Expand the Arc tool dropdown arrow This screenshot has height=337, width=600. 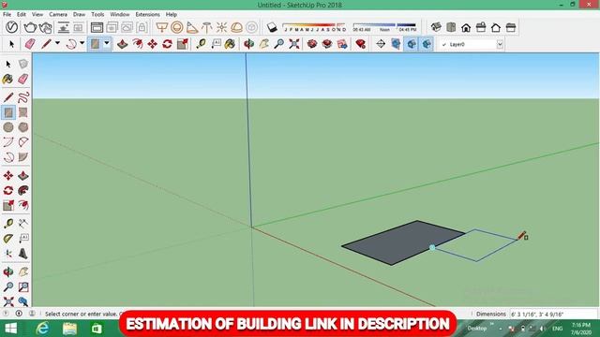pos(82,43)
